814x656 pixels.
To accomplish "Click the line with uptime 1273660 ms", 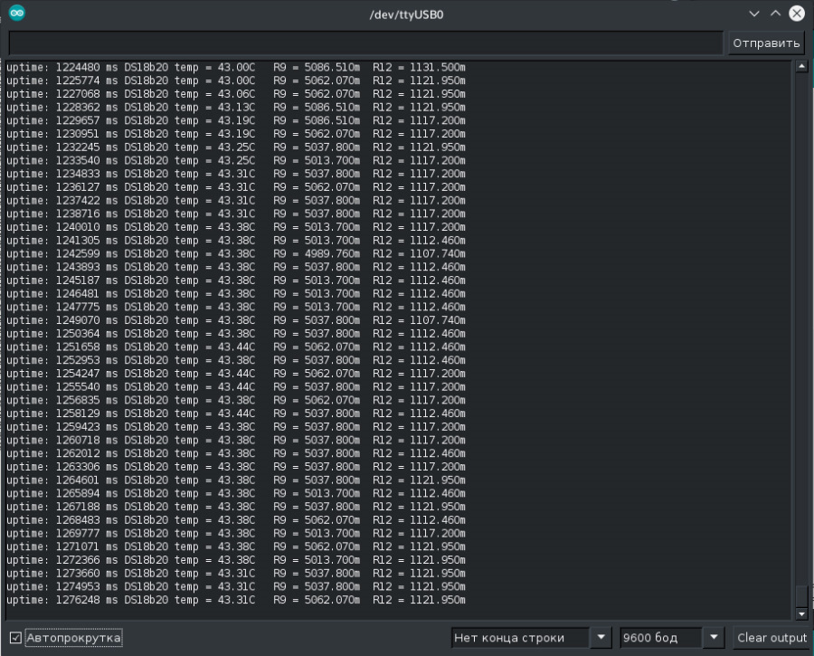I will [236, 574].
